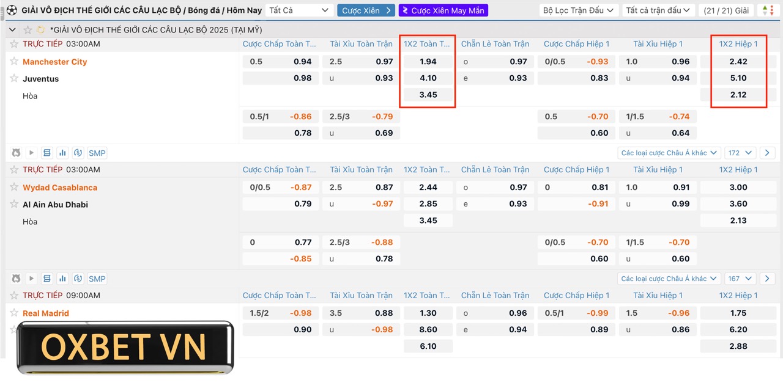Collapse the Club World Cup 2025 league section

point(13,29)
